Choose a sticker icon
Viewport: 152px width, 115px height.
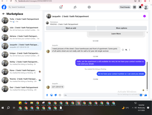pyautogui.click(x=56, y=95)
